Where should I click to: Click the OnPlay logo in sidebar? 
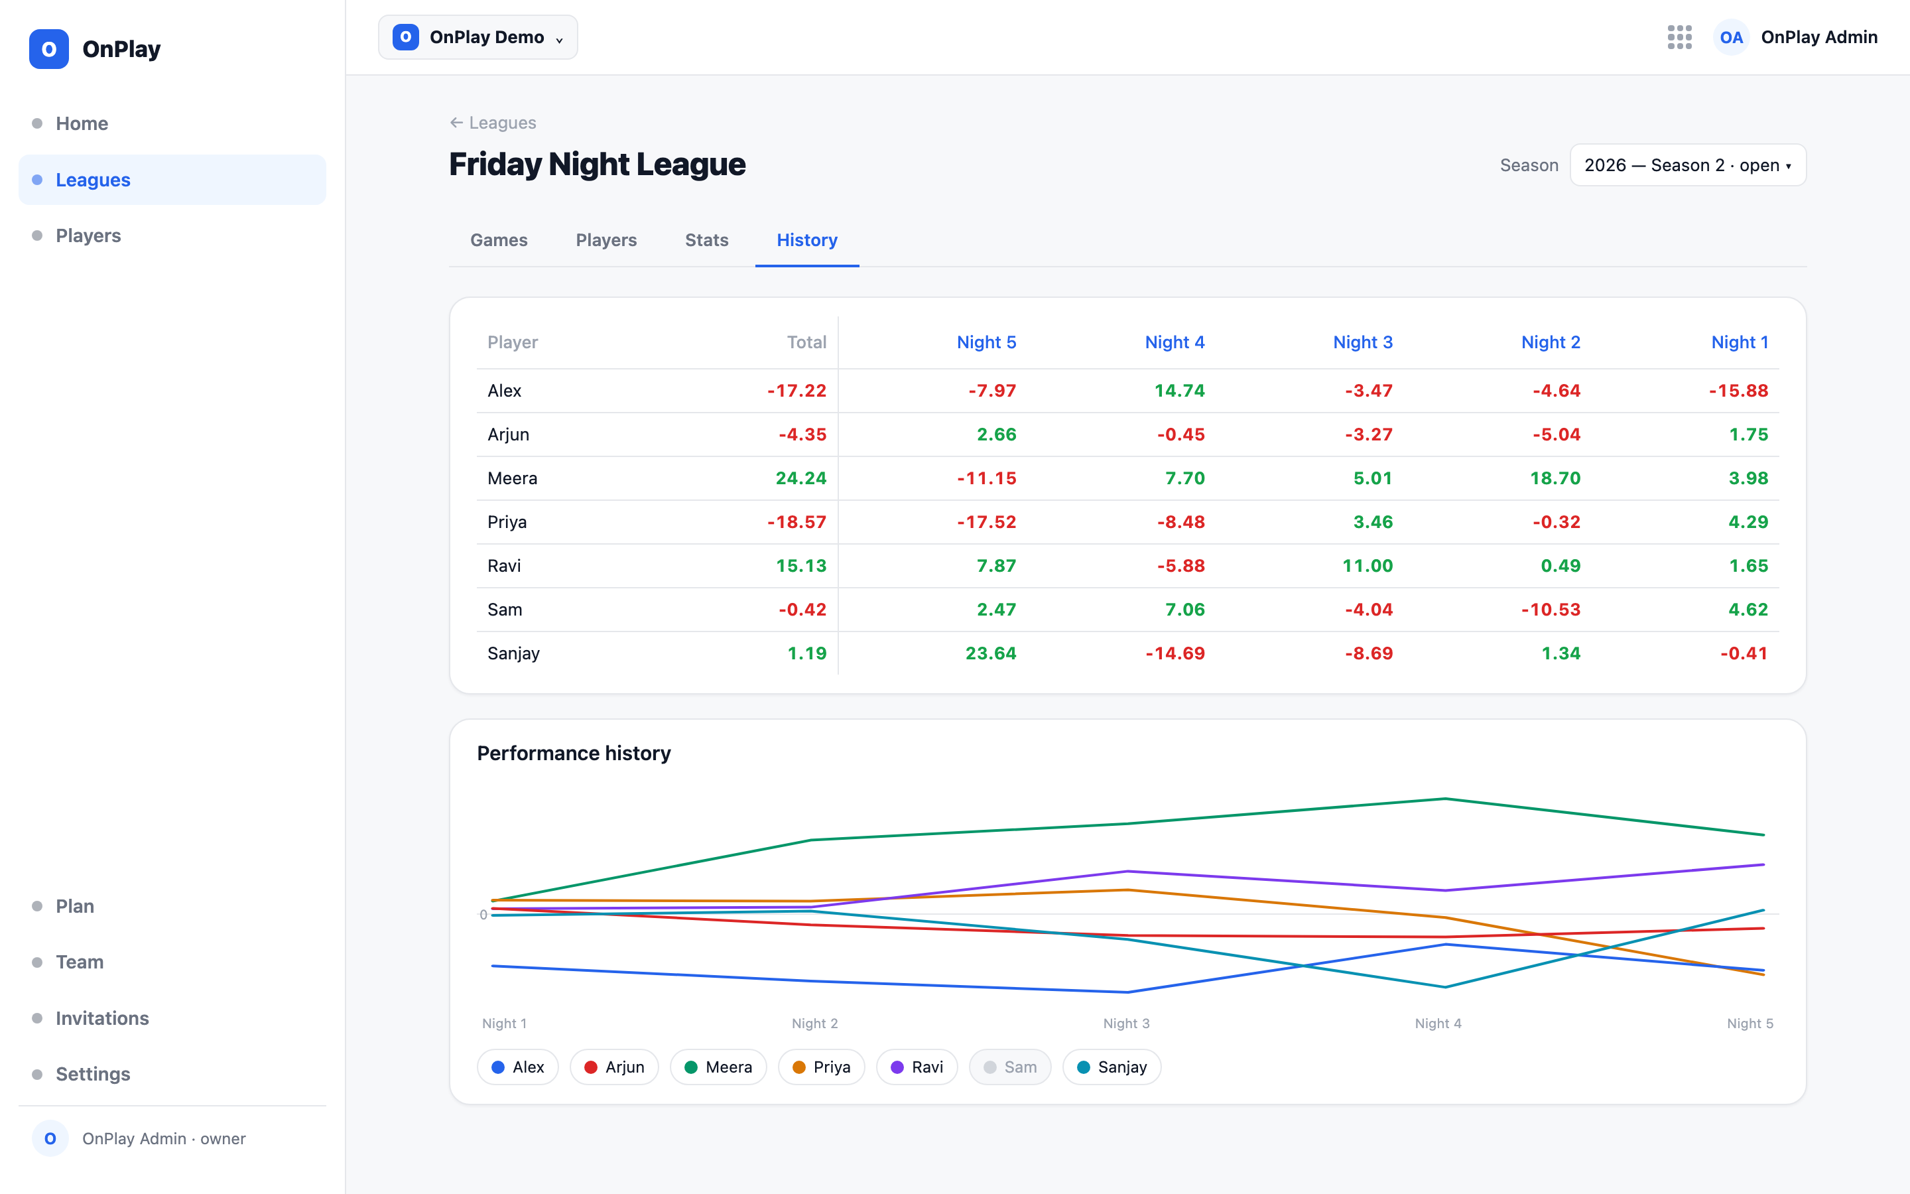(x=49, y=49)
